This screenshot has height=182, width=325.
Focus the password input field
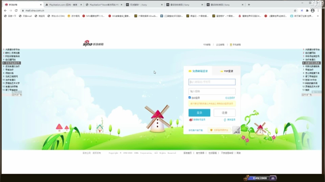point(212,91)
